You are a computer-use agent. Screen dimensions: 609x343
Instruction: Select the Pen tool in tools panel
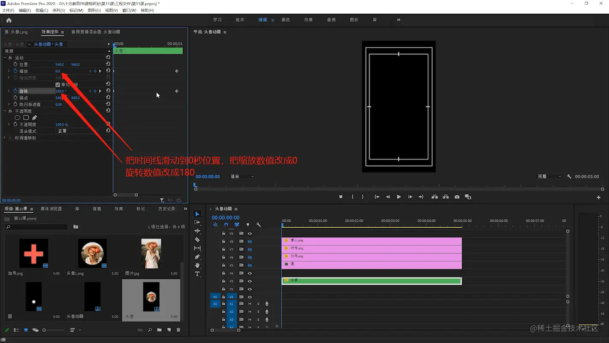tap(197, 257)
